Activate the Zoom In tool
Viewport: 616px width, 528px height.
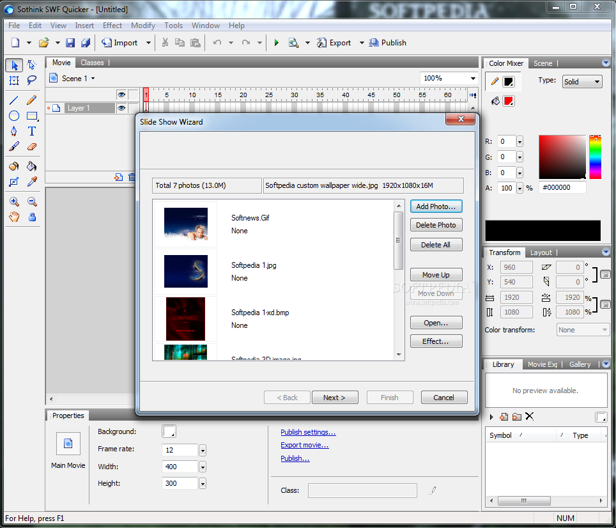point(14,201)
